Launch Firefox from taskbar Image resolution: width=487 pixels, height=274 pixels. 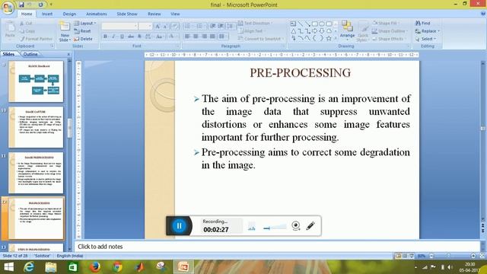[x=94, y=267]
